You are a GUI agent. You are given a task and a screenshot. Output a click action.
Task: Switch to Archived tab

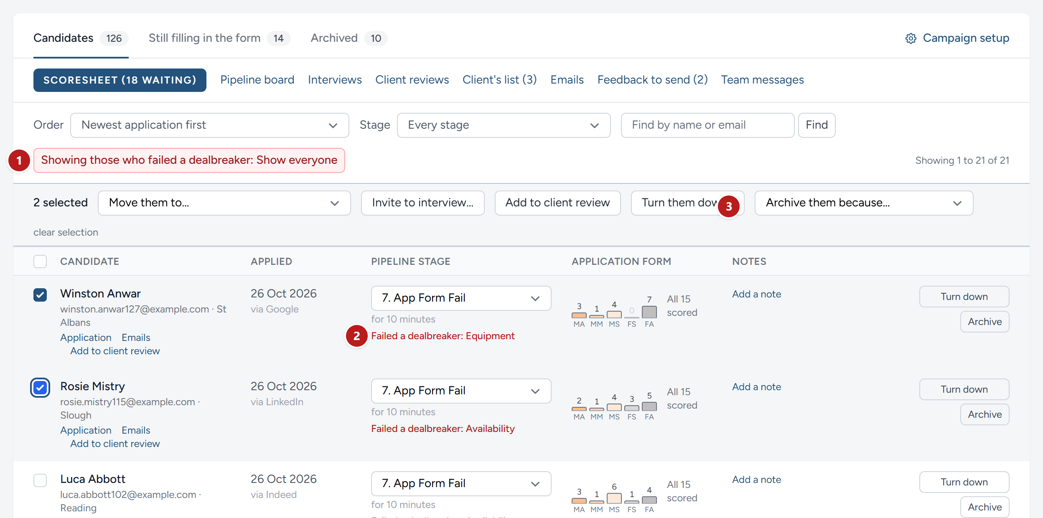[x=349, y=38]
